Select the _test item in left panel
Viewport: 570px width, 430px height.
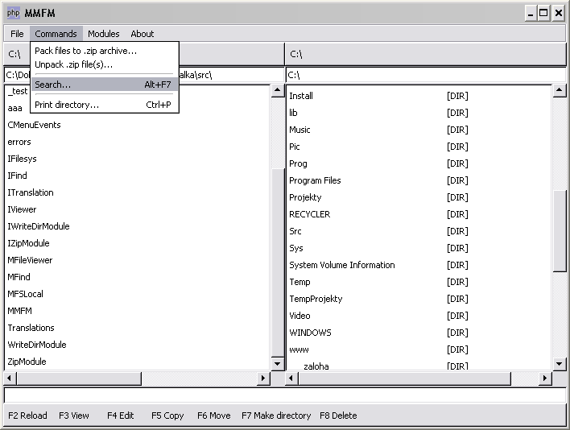point(18,91)
